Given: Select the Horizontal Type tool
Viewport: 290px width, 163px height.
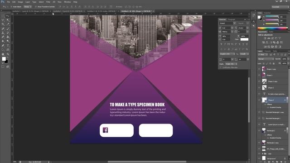Looking at the screenshot, I should point(8,45).
